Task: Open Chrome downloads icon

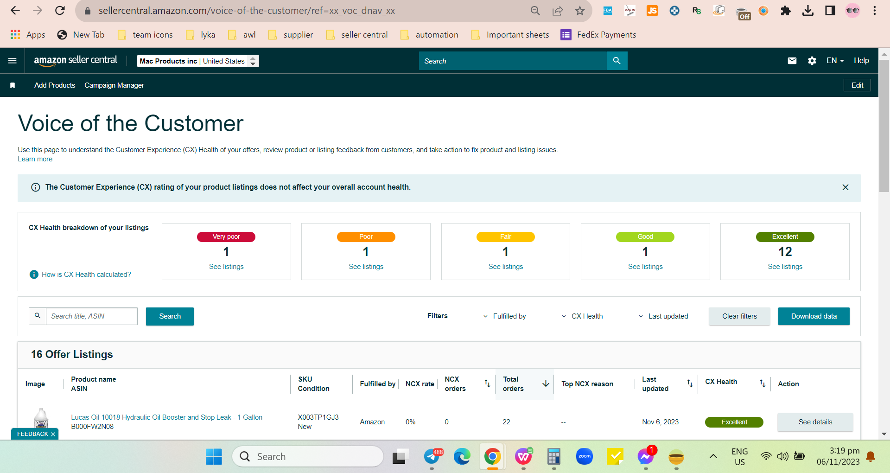Action: click(x=808, y=11)
